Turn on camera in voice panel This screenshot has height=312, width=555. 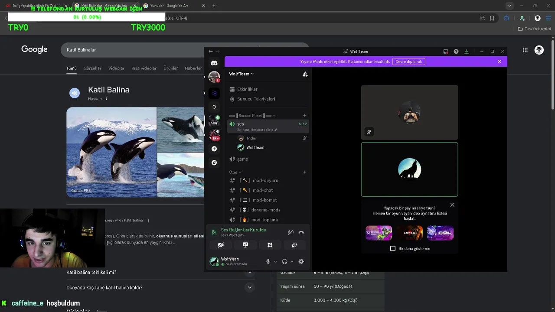(x=221, y=245)
